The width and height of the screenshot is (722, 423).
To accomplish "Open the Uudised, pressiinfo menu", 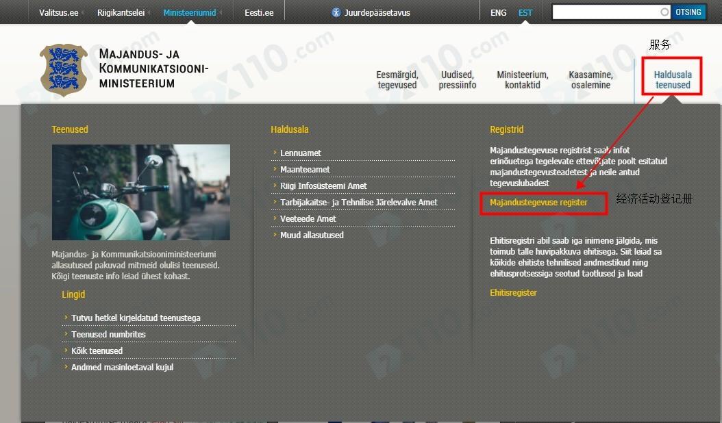I will pos(458,80).
